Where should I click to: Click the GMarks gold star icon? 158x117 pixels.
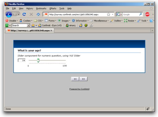click(33, 25)
